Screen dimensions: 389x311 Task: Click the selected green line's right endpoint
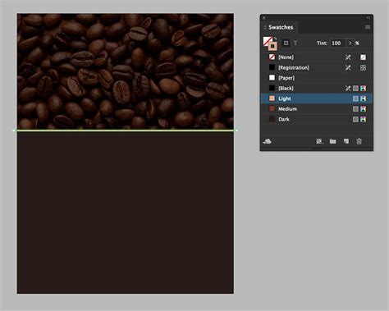236,130
